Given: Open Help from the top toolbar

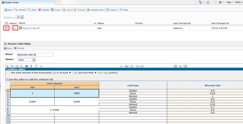Looking at the screenshot, I should [124, 10].
